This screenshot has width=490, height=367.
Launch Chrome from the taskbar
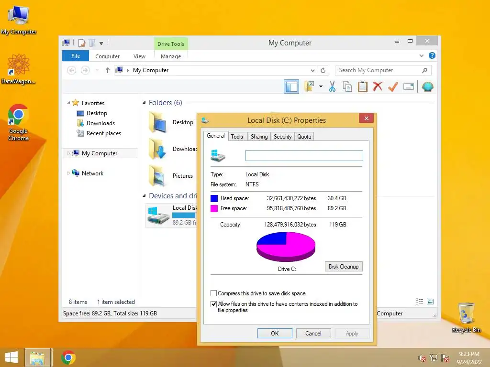68,357
